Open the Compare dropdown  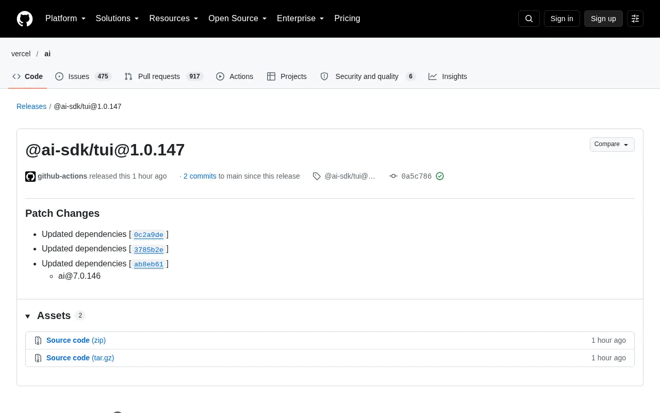612,145
